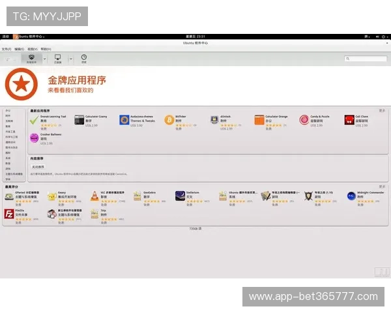Open the Candy & Puzzle swirl icon

point(304,120)
